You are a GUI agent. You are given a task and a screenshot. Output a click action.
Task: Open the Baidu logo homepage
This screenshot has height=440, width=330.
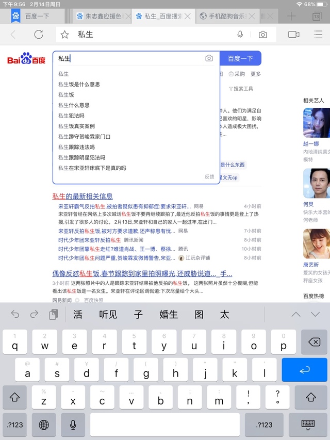pyautogui.click(x=26, y=58)
